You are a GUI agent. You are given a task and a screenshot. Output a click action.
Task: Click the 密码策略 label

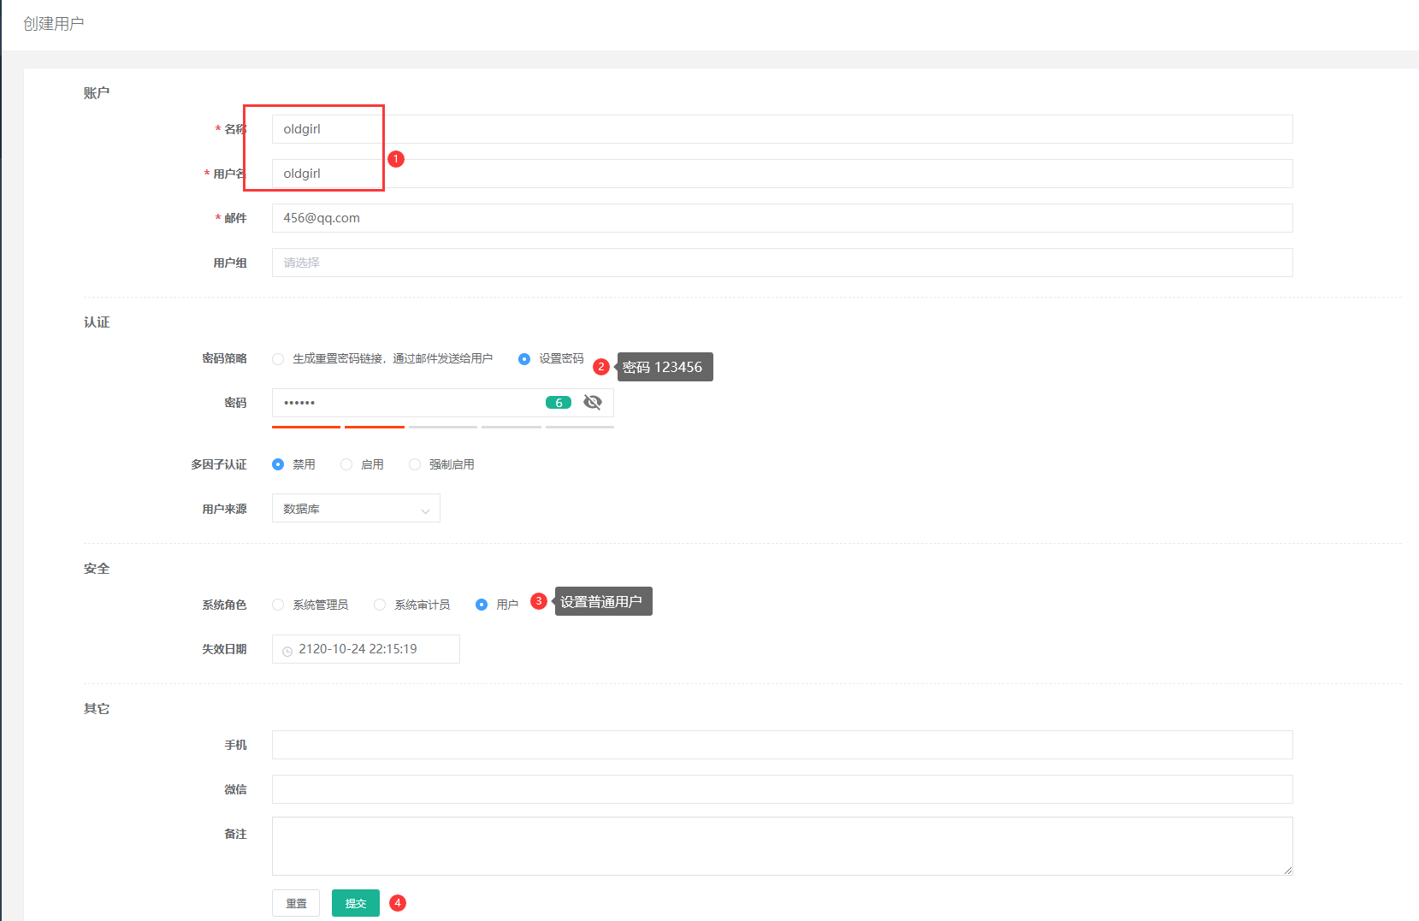(224, 358)
